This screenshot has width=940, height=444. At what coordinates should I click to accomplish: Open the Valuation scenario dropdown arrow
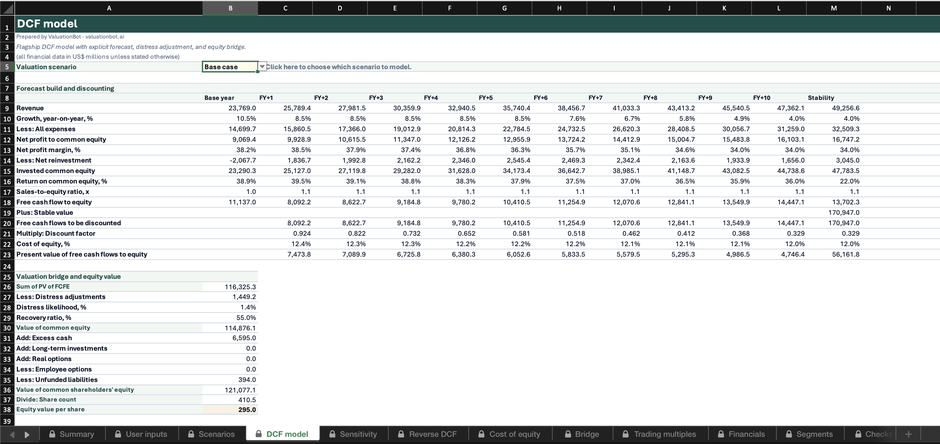(262, 67)
